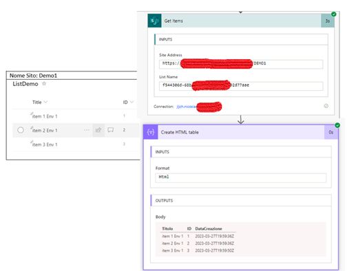This screenshot has height=271, width=356.
Task: Click the Format field showing Html
Action: [x=241, y=178]
